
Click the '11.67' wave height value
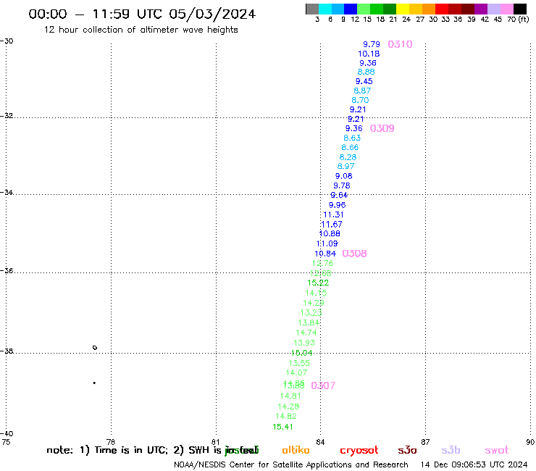pos(332,225)
